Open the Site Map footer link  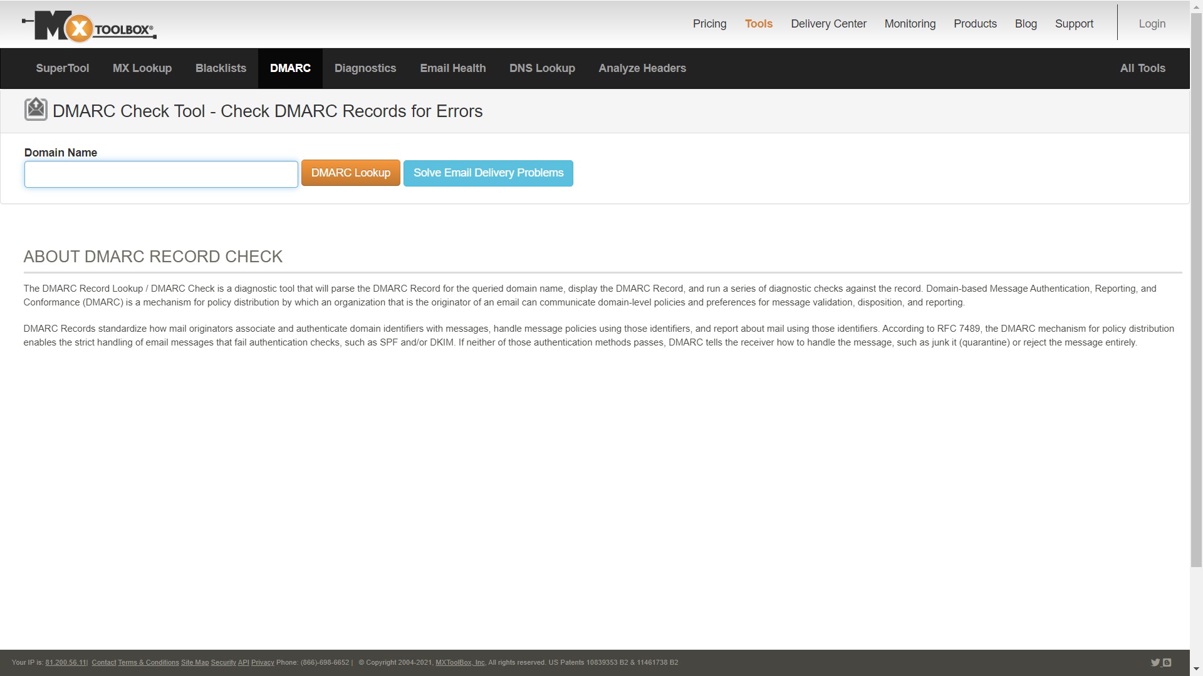pos(195,663)
